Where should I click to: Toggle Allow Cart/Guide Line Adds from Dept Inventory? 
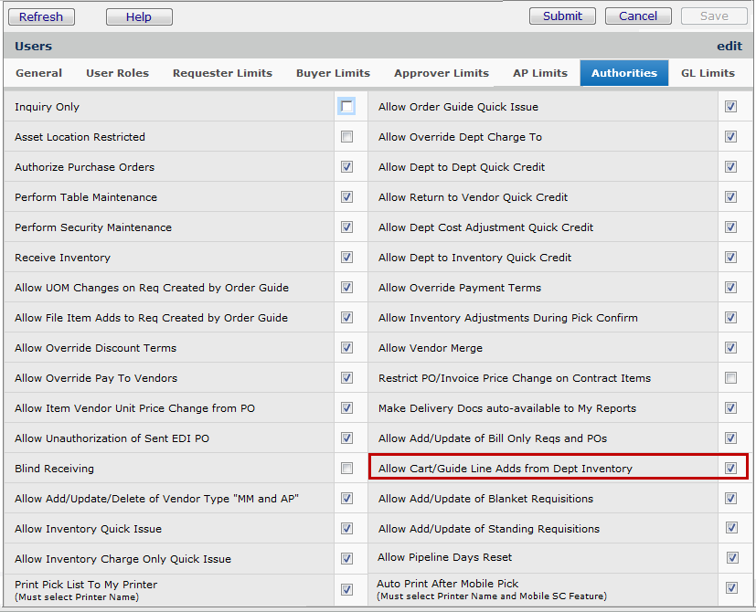730,469
